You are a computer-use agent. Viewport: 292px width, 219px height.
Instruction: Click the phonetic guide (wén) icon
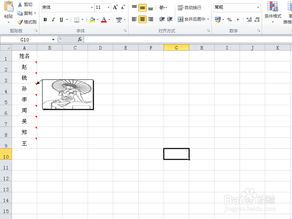tap(119, 19)
